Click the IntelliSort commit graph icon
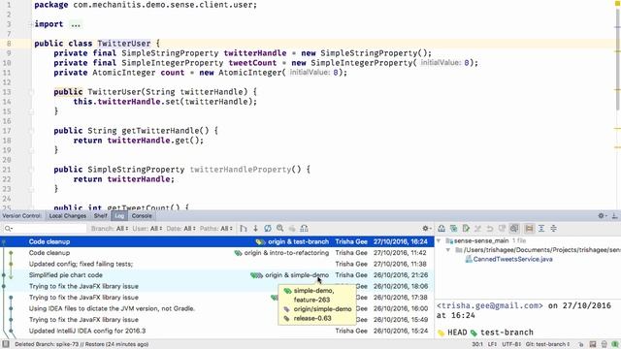 tap(244, 229)
